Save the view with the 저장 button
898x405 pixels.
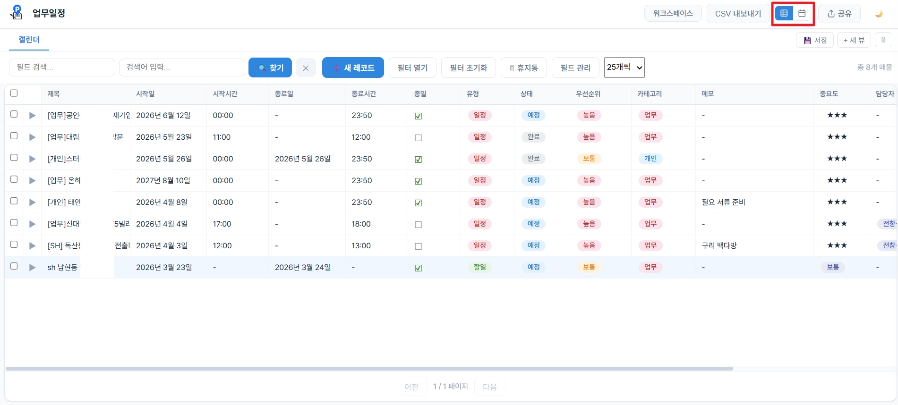[815, 40]
